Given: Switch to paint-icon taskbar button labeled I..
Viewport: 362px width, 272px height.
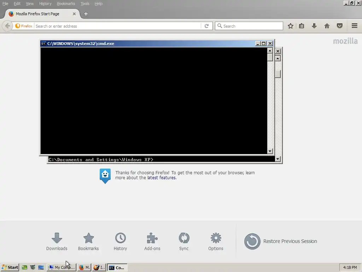Looking at the screenshot, I should click(99, 267).
